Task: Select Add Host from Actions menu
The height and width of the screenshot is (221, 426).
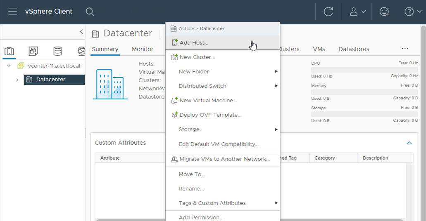Action: (x=193, y=43)
